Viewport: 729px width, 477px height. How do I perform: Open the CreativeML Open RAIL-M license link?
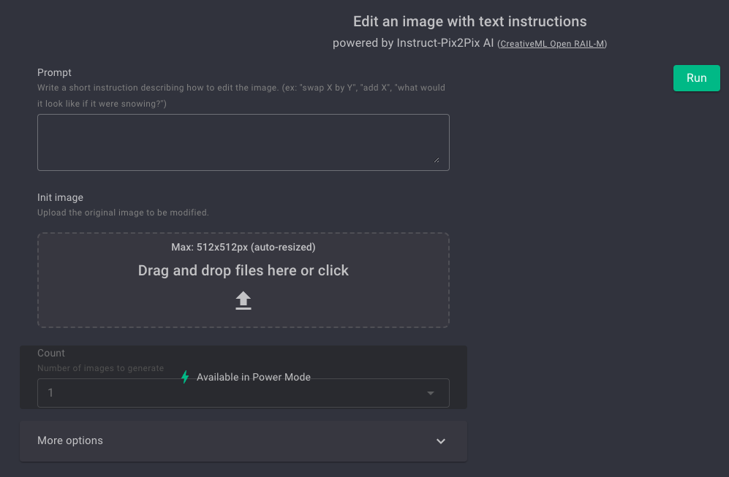[552, 44]
